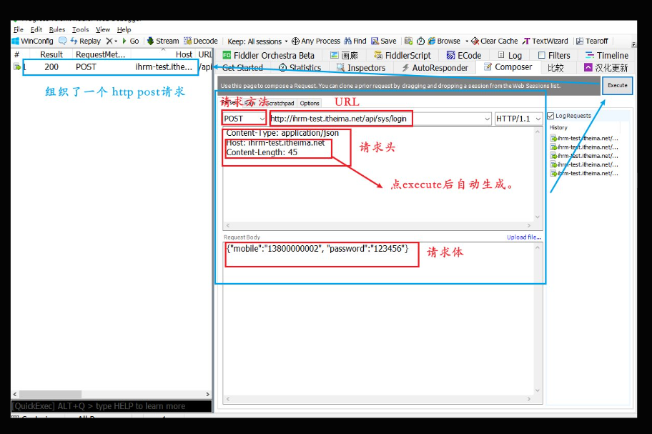
Task: Click the Request Body scroll-up arrow
Action: click(538, 248)
